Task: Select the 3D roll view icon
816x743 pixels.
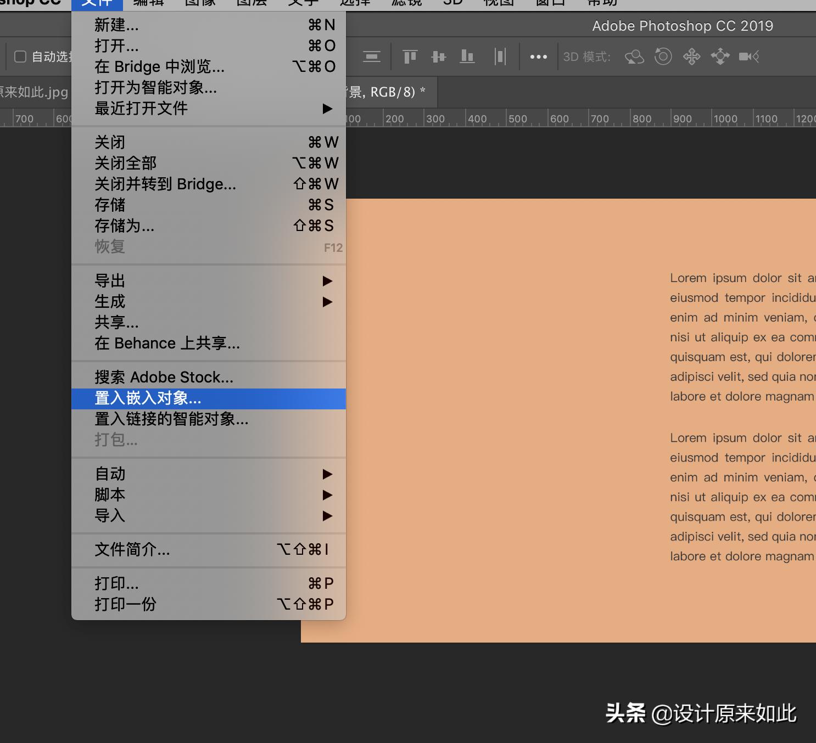Action: pyautogui.click(x=663, y=57)
